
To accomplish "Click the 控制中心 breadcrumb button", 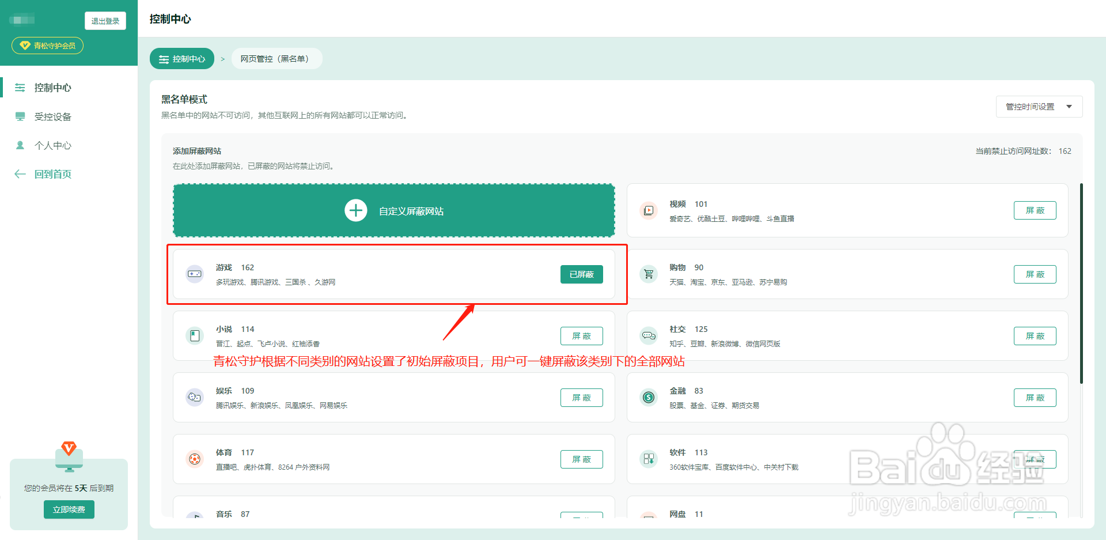I will 182,59.
